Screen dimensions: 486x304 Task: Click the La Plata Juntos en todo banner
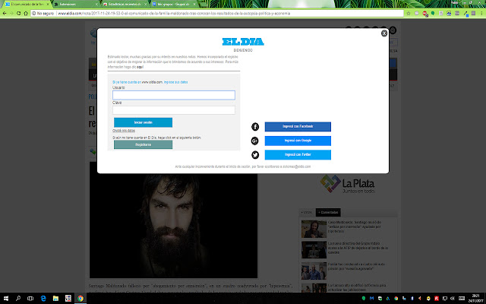point(347,184)
